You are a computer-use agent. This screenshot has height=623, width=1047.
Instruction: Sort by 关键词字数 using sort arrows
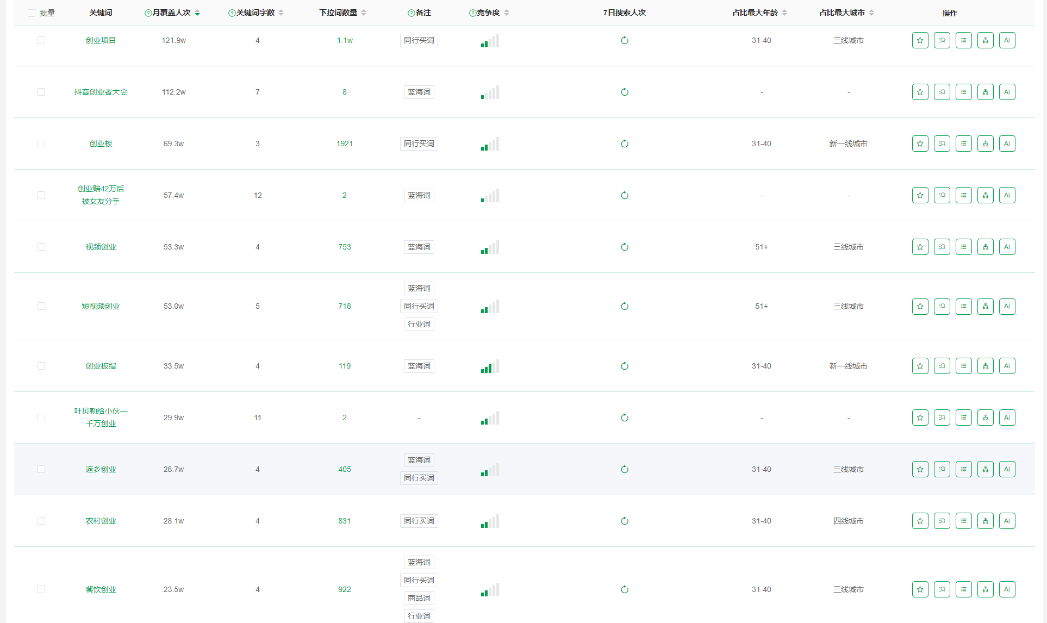pyautogui.click(x=281, y=13)
